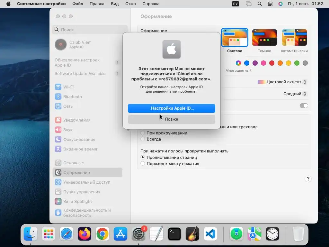Open the Правка menu

[x=97, y=4]
